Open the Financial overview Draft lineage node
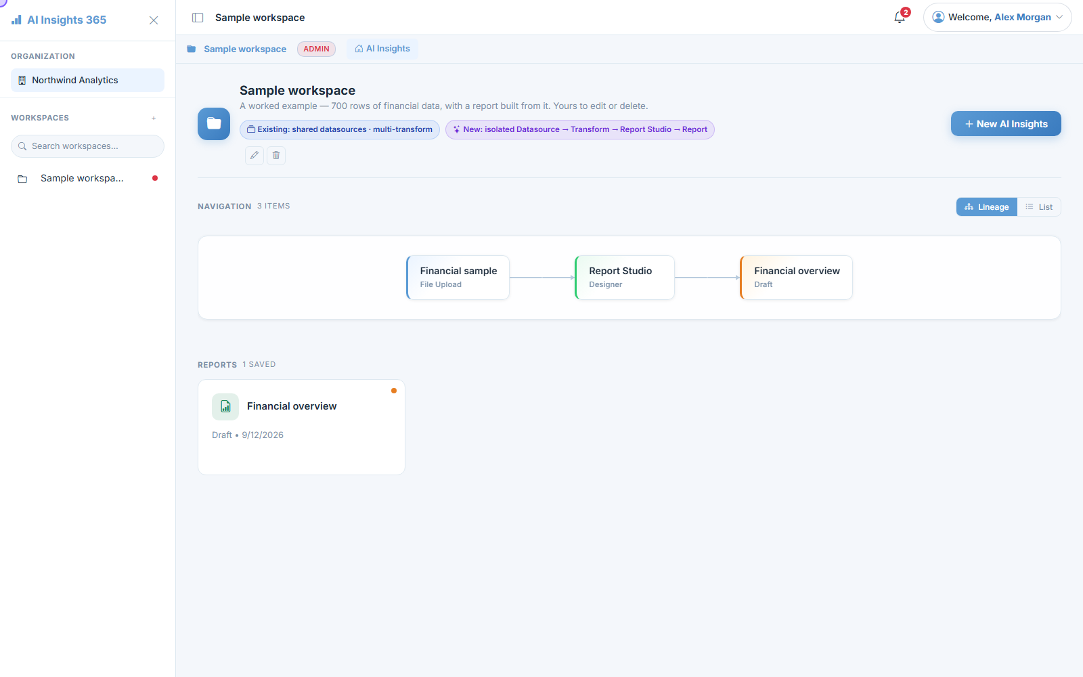Screen dimensions: 1083x677 [x=796, y=278]
